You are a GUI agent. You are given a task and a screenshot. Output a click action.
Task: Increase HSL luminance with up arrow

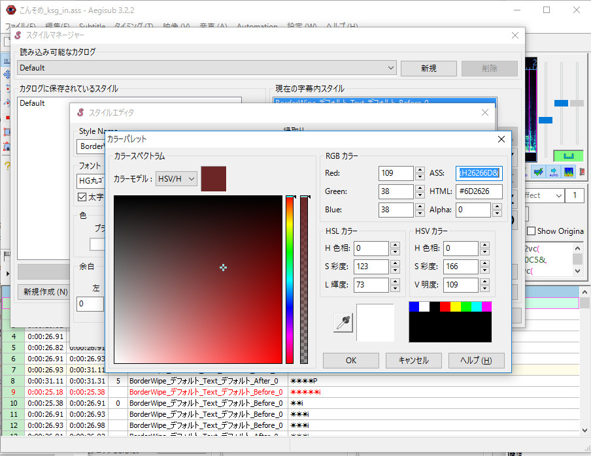click(395, 282)
